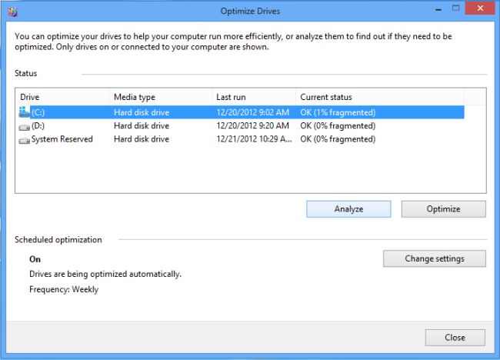The image size is (500, 360).
Task: Maximize the Optimize Drives window
Action: tap(456, 8)
